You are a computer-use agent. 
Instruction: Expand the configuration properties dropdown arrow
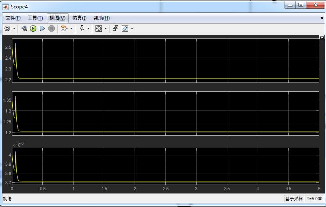pyautogui.click(x=14, y=28)
